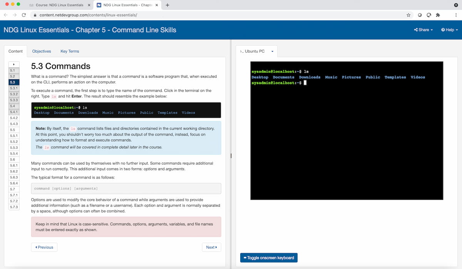Switch to the Objectives tab

click(x=42, y=51)
